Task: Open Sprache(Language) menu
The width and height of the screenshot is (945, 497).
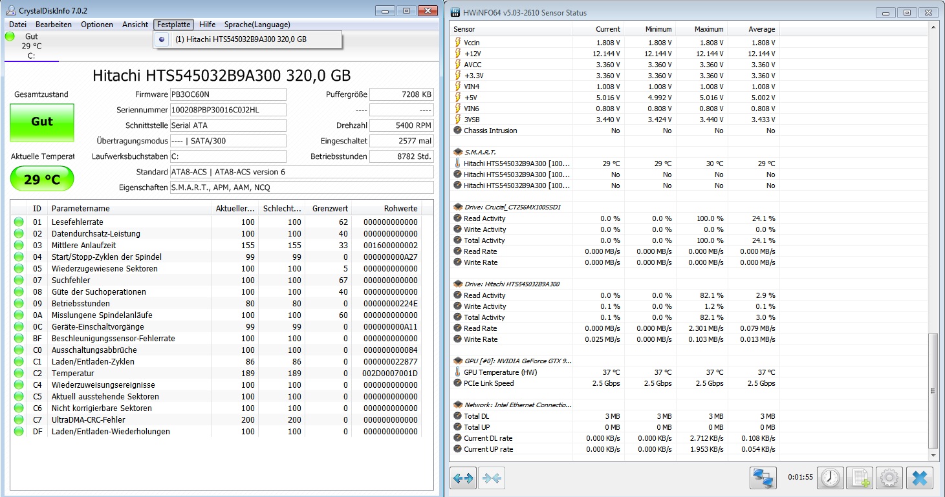Action: [257, 25]
